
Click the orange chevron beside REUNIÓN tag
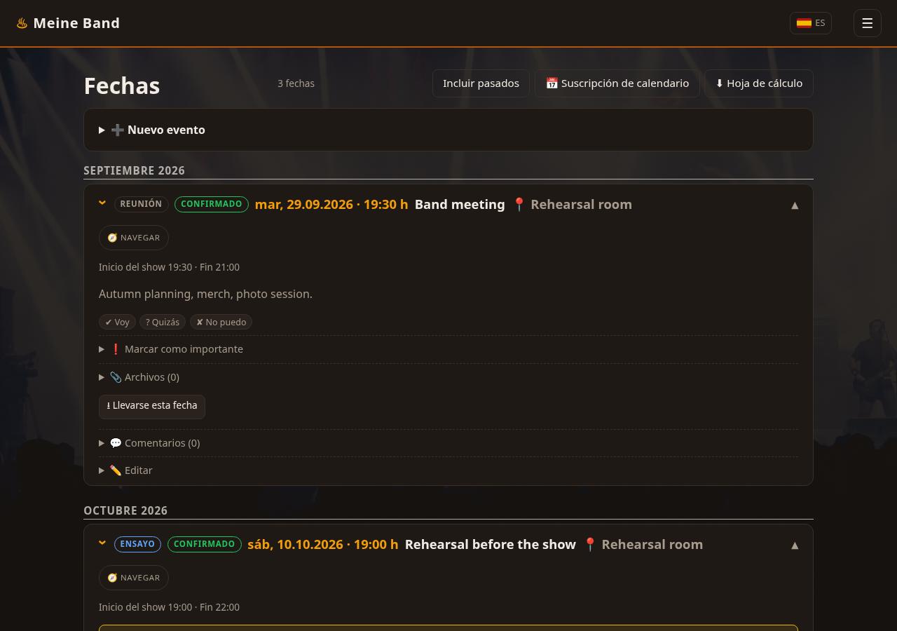(102, 203)
